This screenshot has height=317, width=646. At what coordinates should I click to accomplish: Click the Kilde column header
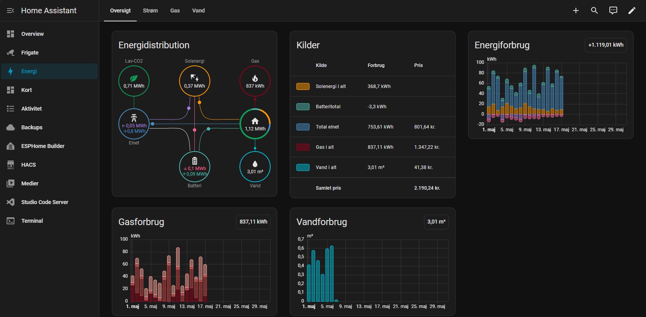click(321, 65)
